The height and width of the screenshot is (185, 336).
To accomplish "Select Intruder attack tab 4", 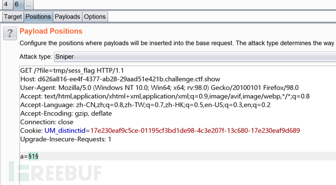I will [x=7, y=4].
